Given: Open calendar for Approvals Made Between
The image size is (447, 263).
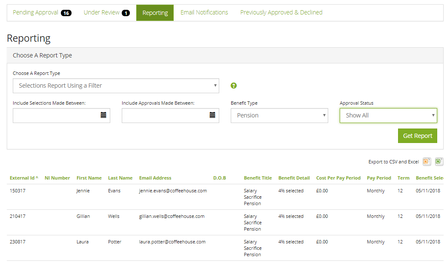Looking at the screenshot, I should pyautogui.click(x=212, y=115).
